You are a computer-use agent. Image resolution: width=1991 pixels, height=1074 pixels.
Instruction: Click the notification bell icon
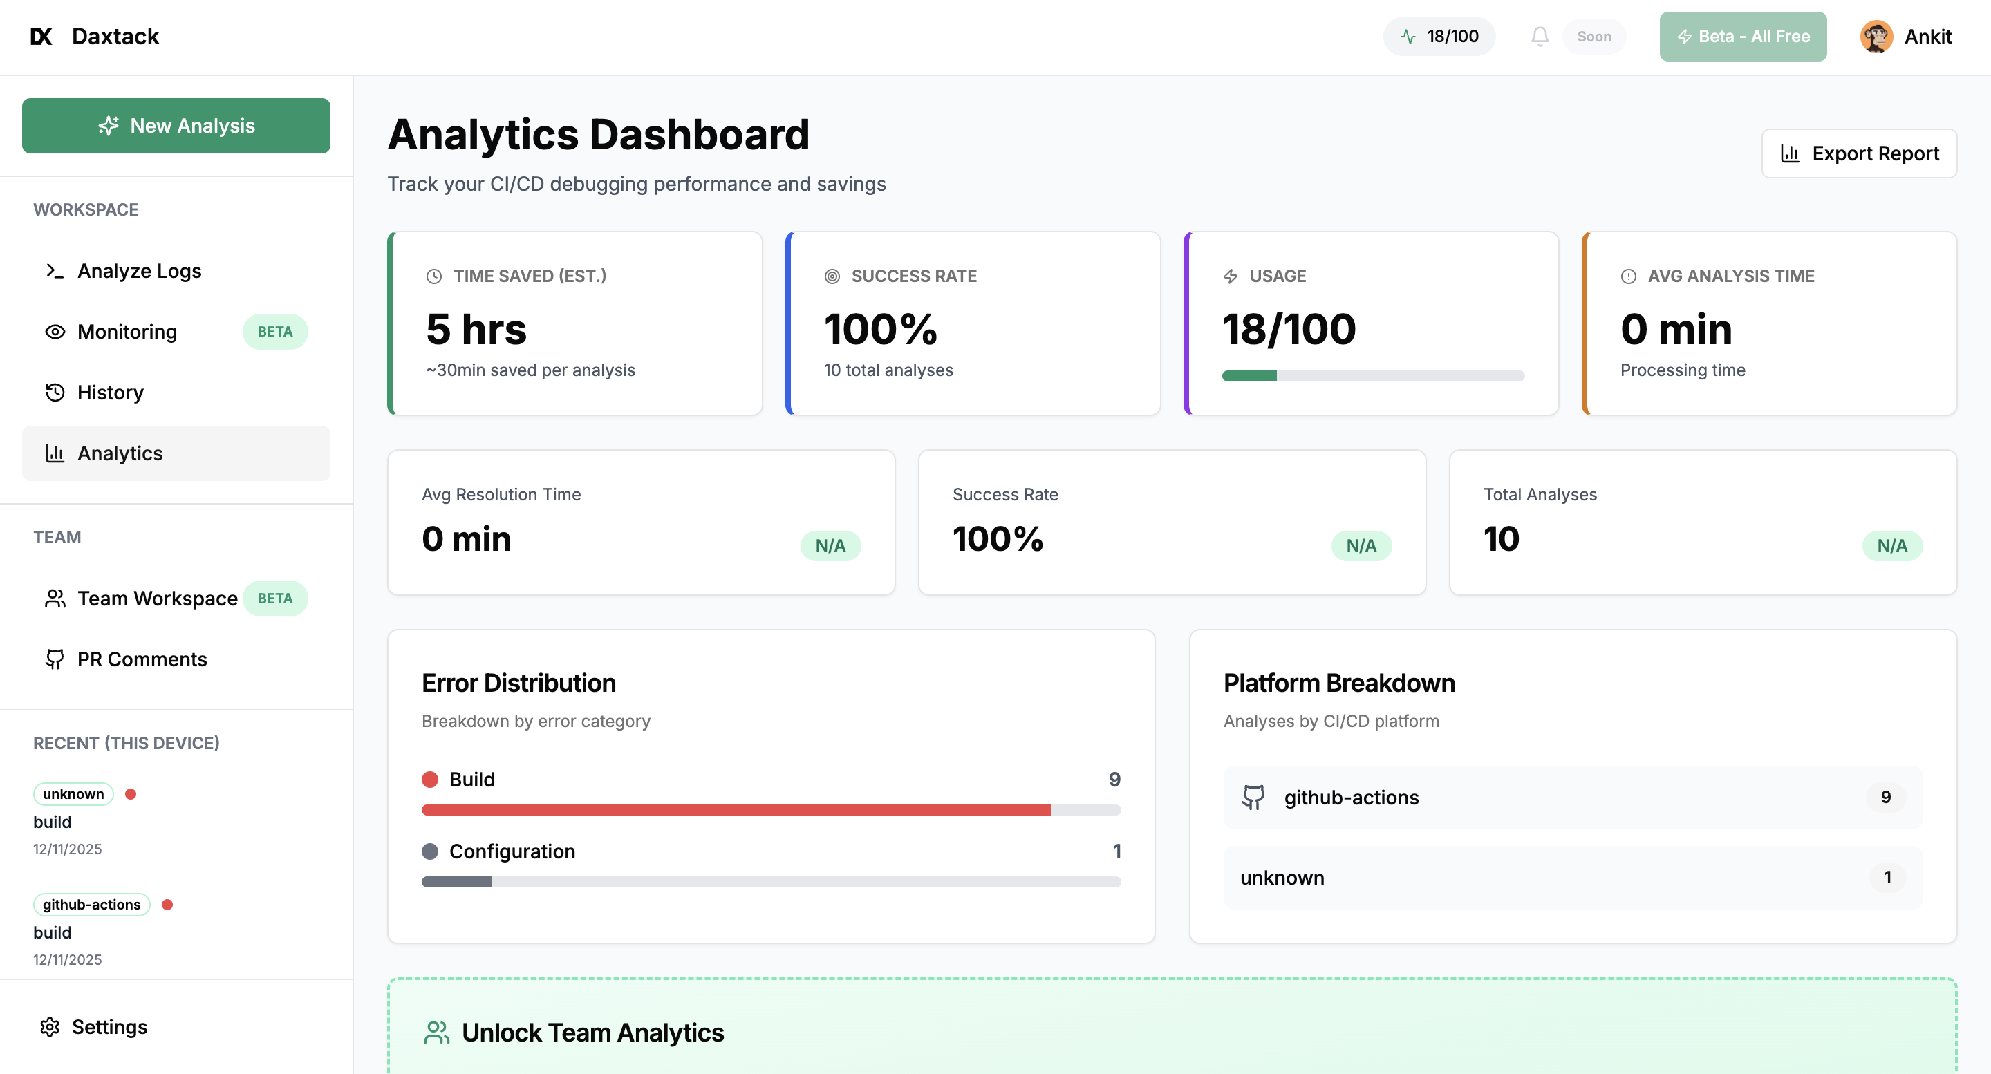pyautogui.click(x=1540, y=37)
